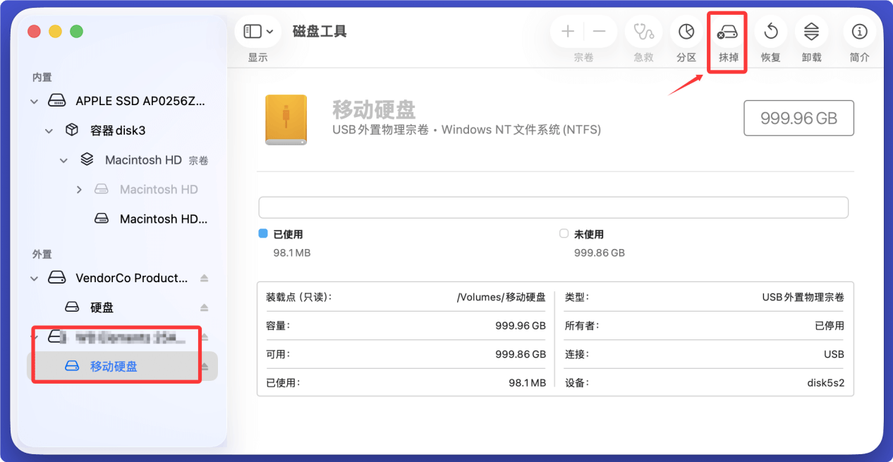Click the 急救 (First Aid) toolbar icon
The image size is (893, 462).
[643, 31]
